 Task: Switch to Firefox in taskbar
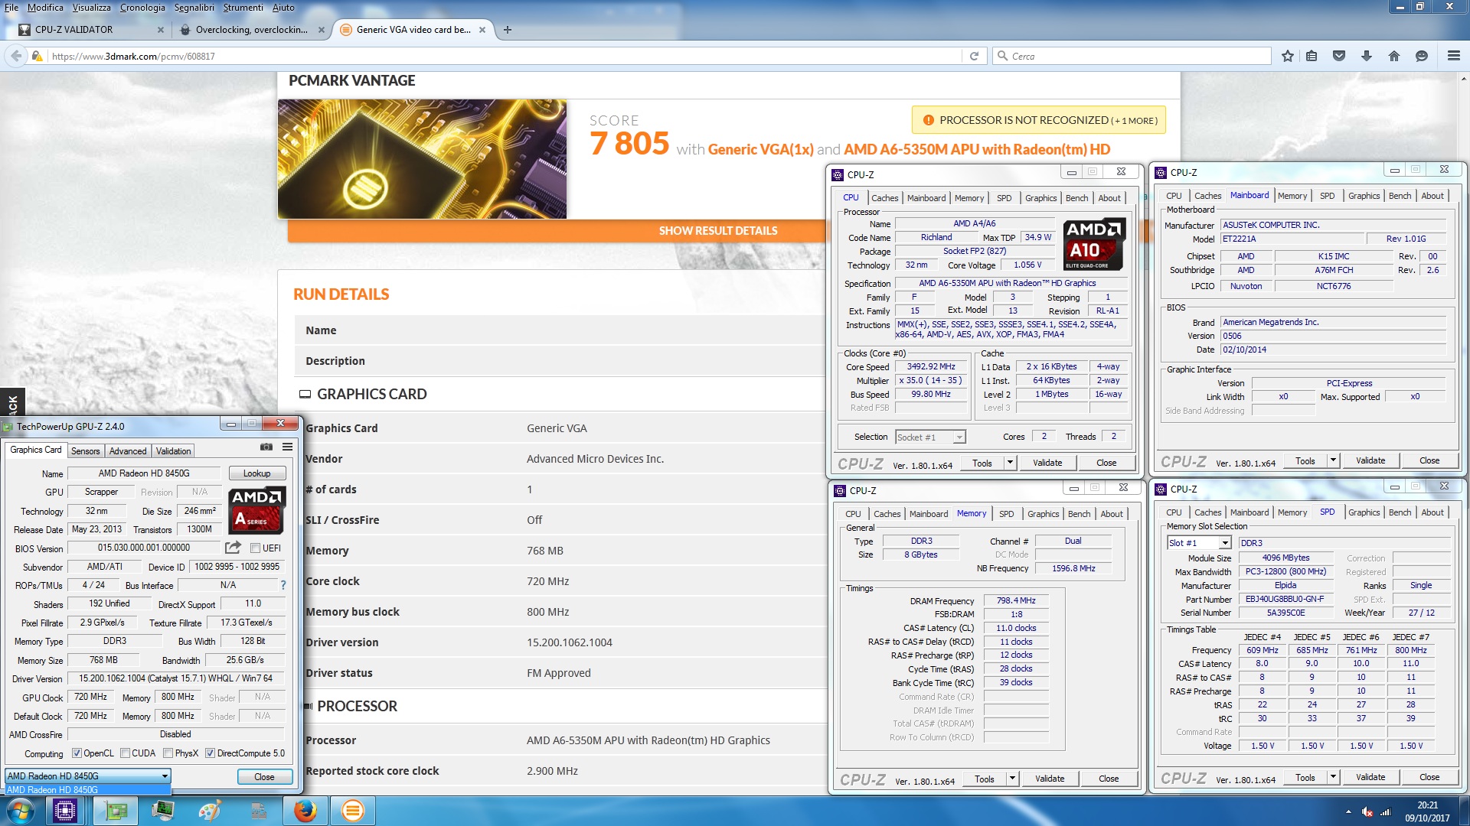coord(305,811)
